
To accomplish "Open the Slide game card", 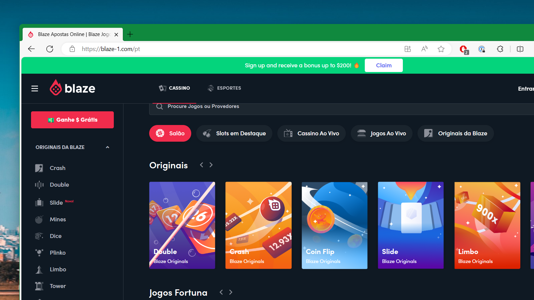I will (x=411, y=225).
